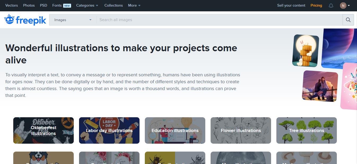Choose Flower illustrations card
The image size is (357, 164).
point(241,130)
